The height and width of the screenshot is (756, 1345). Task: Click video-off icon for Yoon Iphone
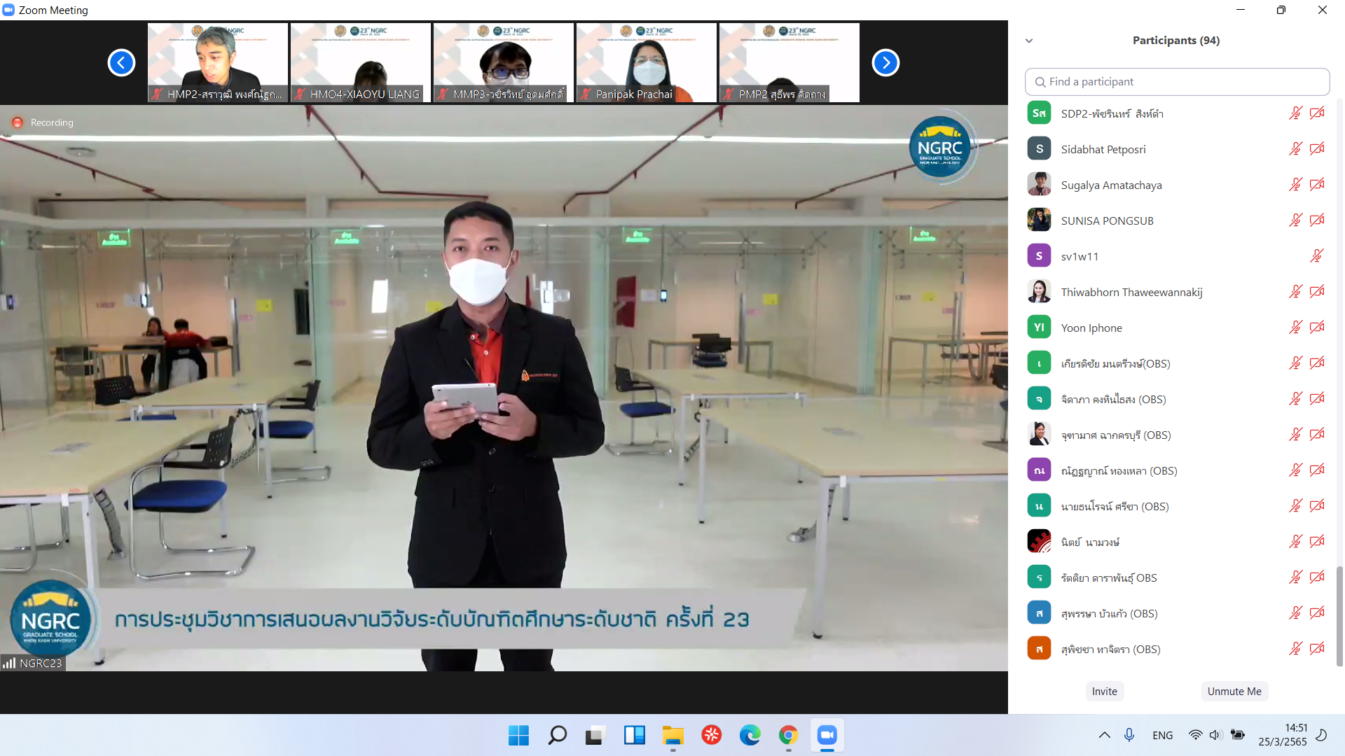tap(1317, 328)
